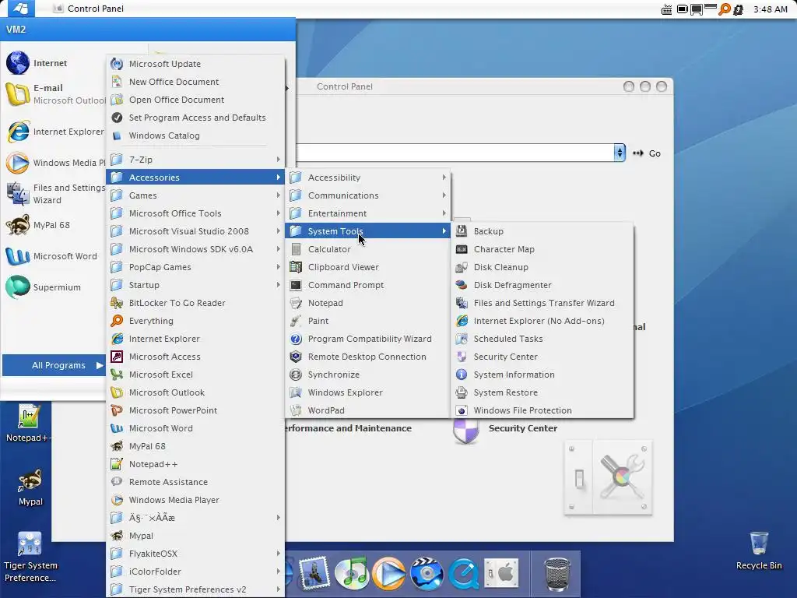The image size is (797, 598).
Task: Open Windows Catalog entry
Action: (x=195, y=135)
